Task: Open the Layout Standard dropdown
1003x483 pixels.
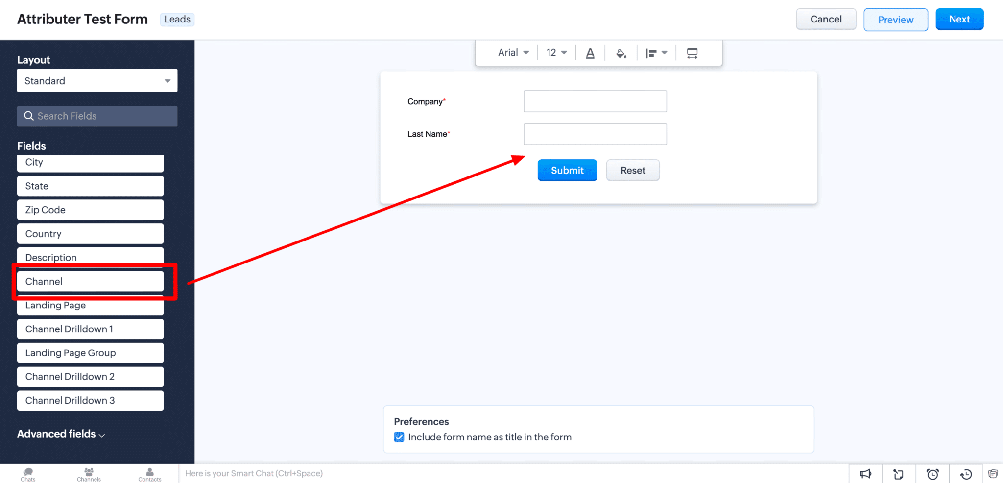Action: tap(97, 81)
